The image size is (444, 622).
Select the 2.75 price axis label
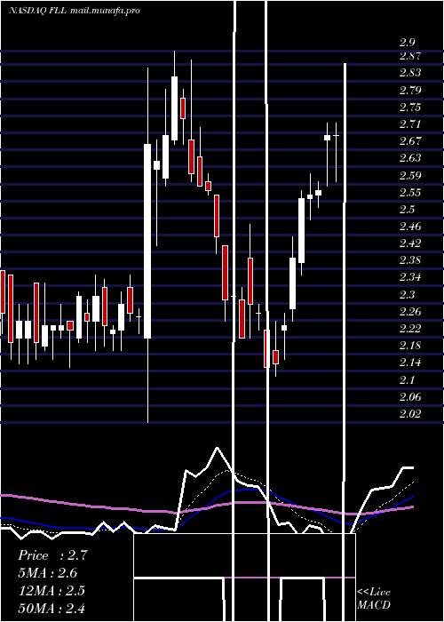[x=410, y=108]
